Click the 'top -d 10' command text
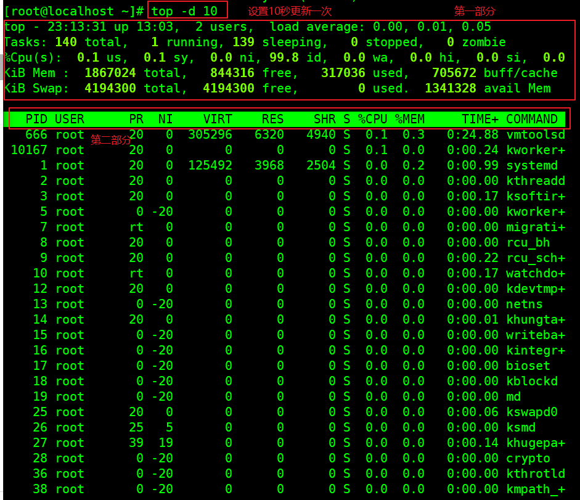This screenshot has height=500, width=580. (x=184, y=11)
